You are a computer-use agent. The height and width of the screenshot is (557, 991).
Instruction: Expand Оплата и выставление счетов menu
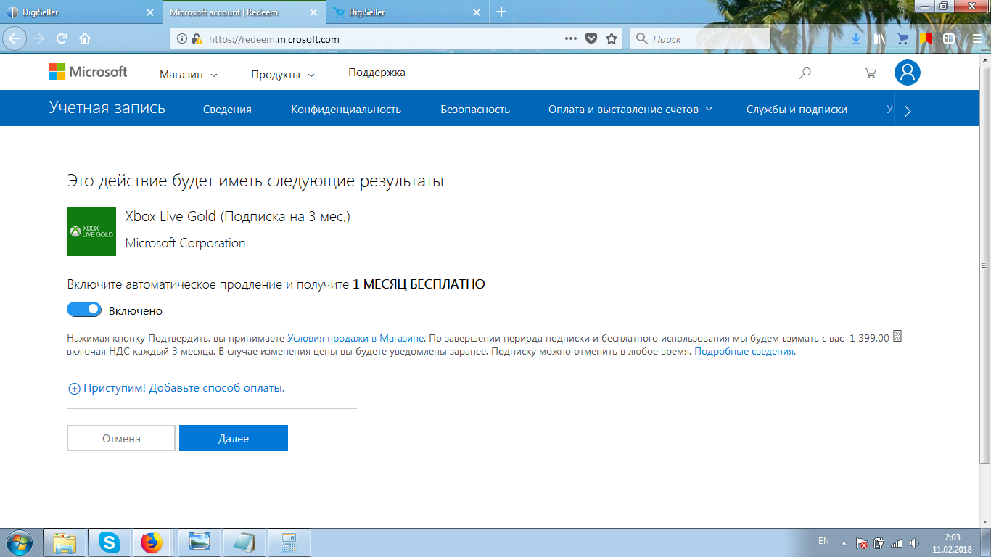[x=630, y=110]
